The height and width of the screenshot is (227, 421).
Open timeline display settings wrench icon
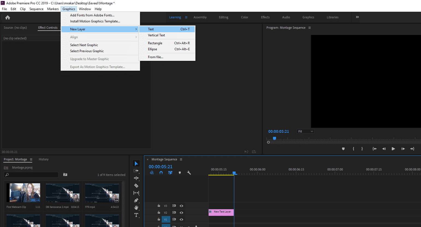pos(189,172)
